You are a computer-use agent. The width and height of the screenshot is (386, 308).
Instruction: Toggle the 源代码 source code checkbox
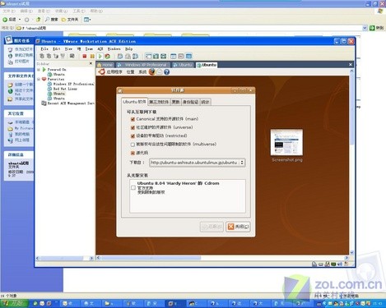(x=133, y=153)
